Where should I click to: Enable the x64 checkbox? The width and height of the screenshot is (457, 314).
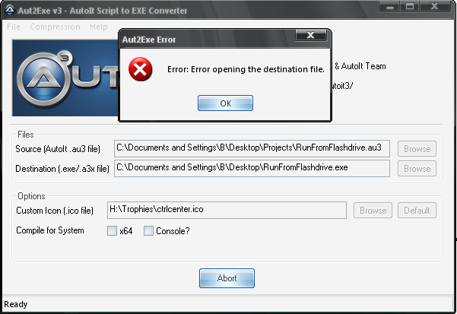tap(112, 230)
